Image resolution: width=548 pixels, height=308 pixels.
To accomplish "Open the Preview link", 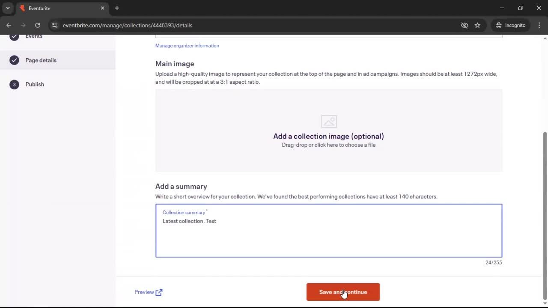I will [149, 292].
